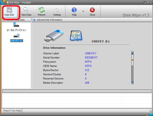Refresh the disk list
The image size is (153, 116).
(x=42, y=12)
